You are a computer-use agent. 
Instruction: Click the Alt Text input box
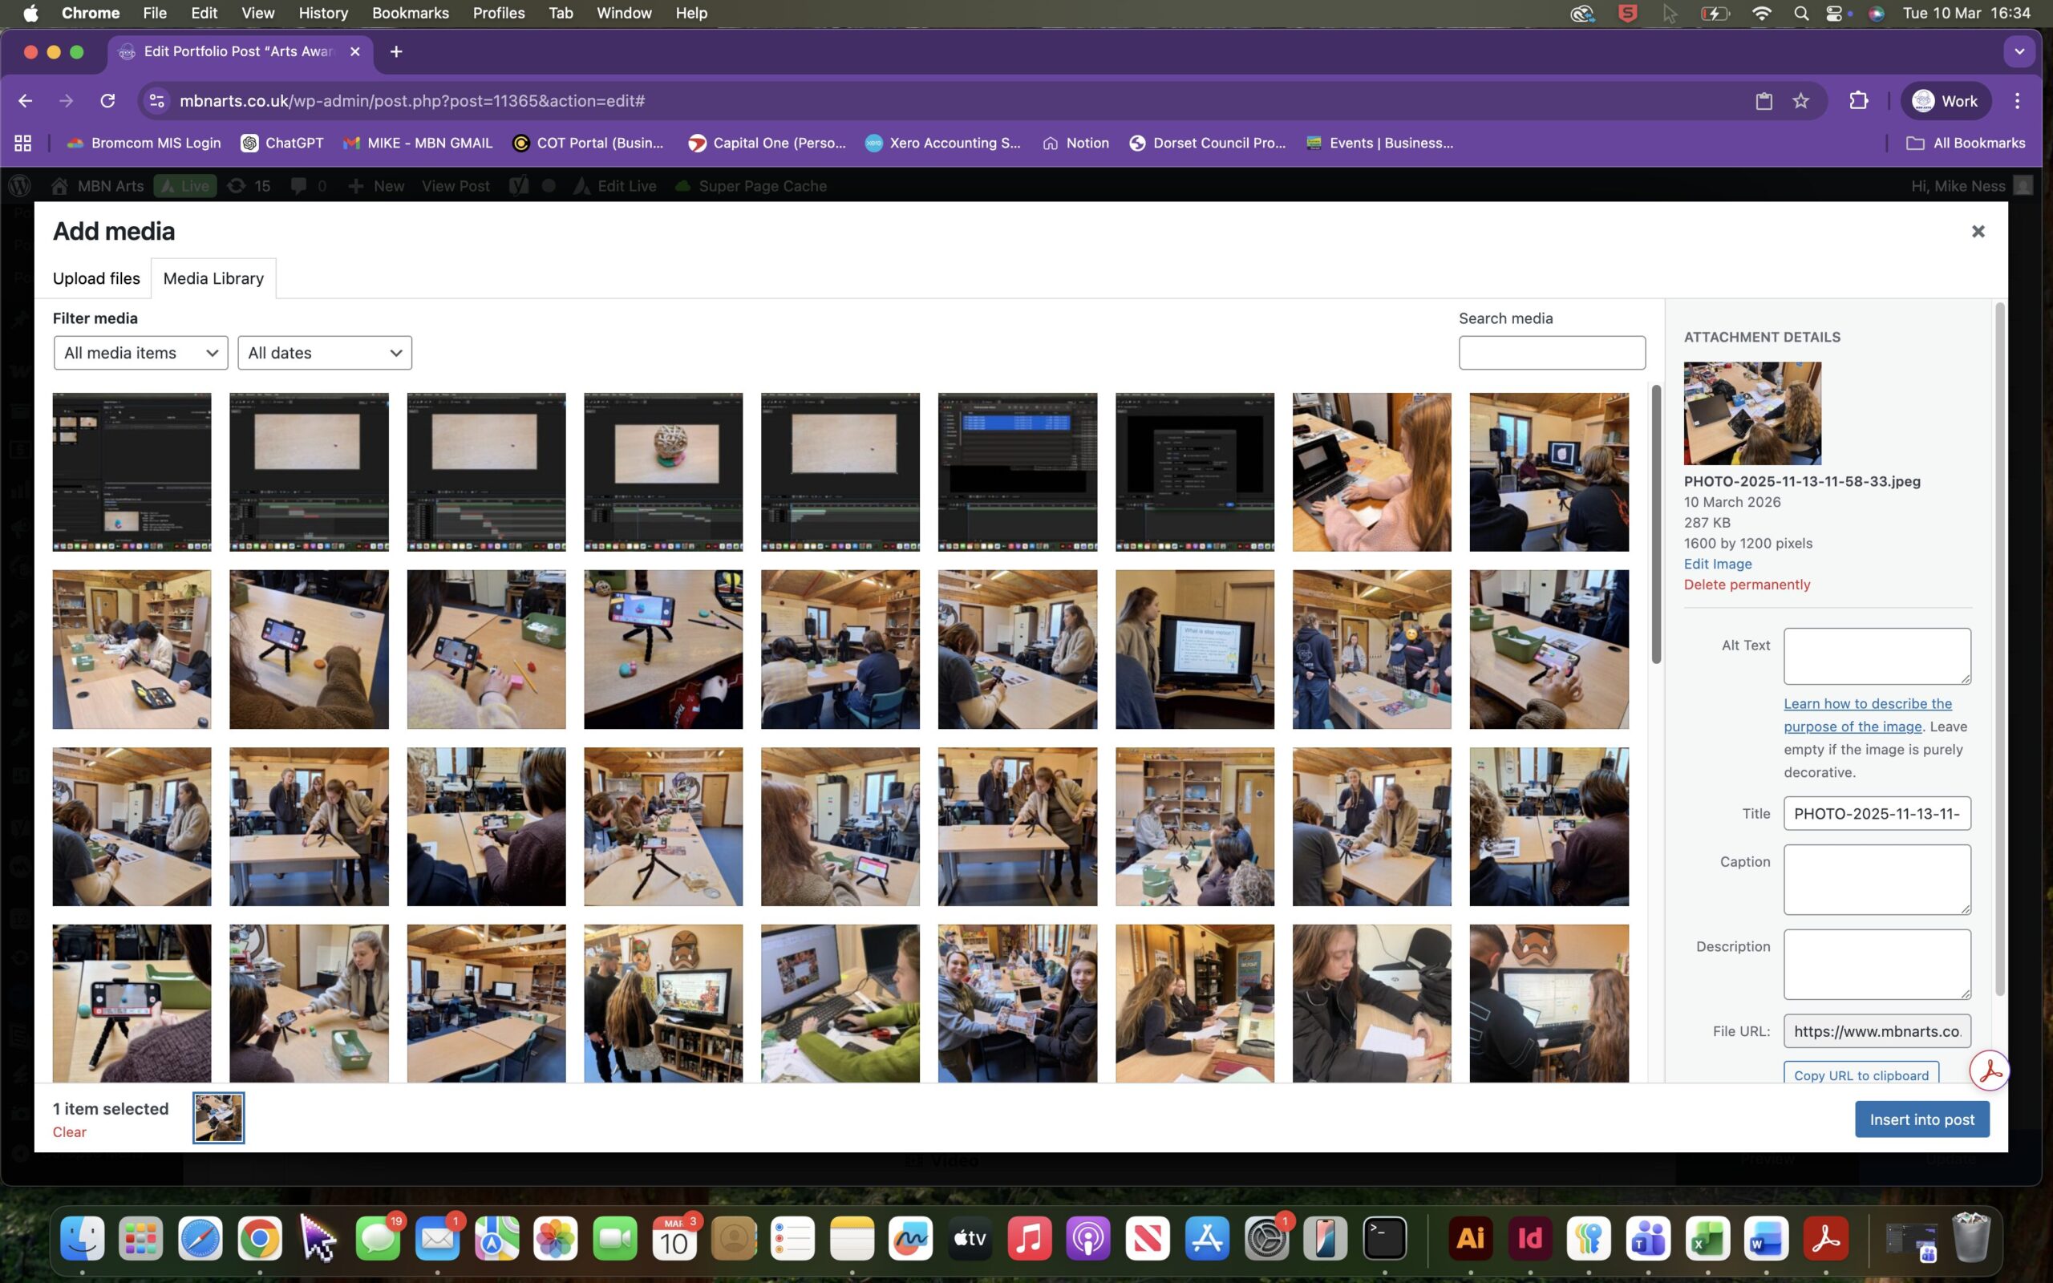point(1877,656)
